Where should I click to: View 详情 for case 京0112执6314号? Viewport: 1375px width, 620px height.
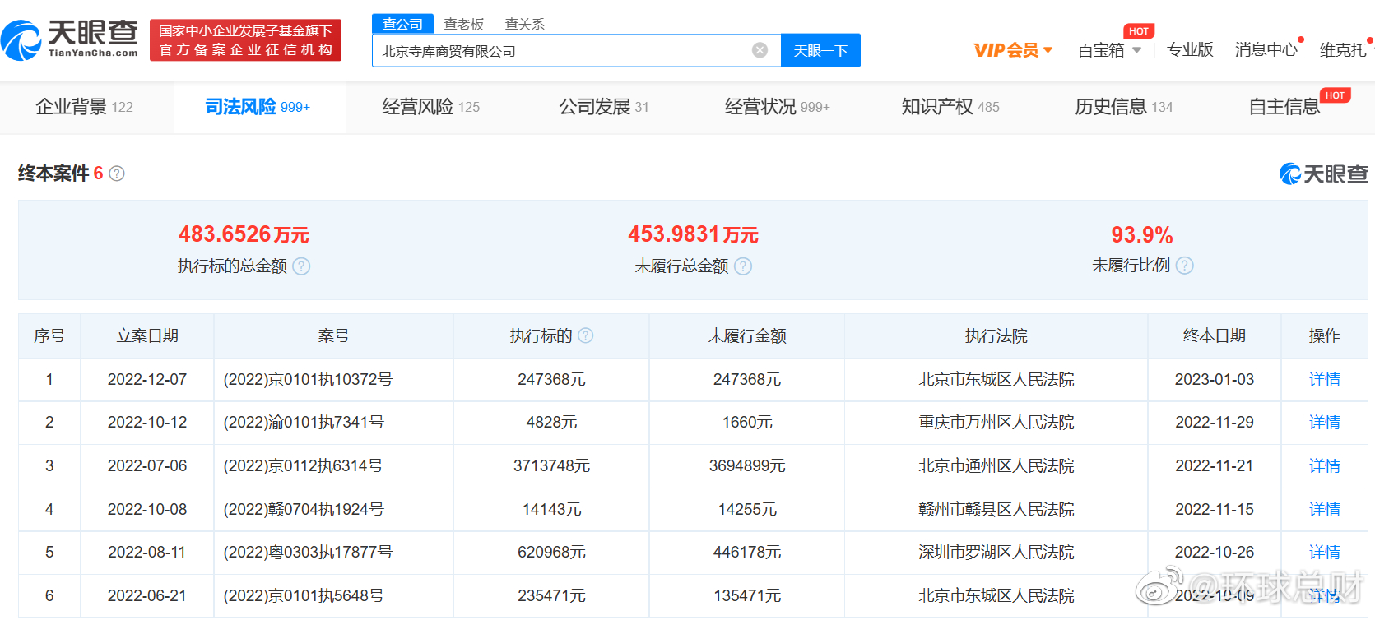coord(1325,465)
